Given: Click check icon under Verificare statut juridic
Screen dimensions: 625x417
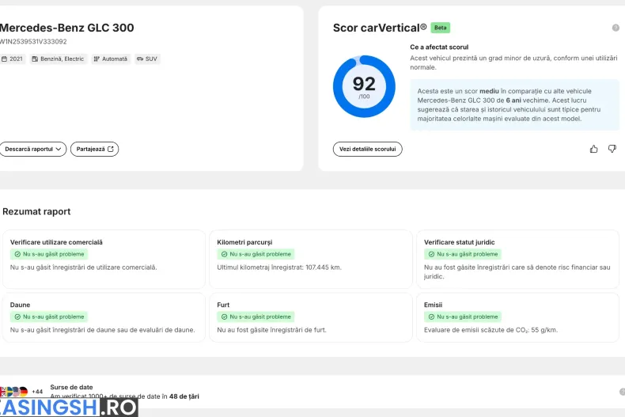Looking at the screenshot, I should coord(431,254).
